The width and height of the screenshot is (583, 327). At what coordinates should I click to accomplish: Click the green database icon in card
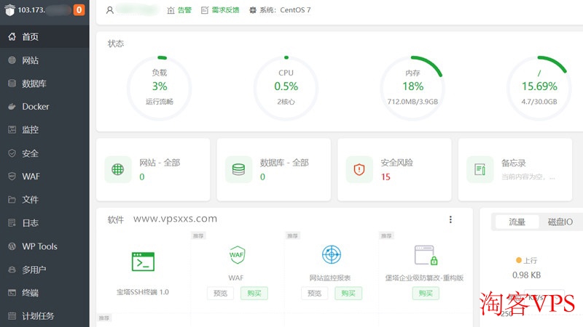tap(239, 169)
